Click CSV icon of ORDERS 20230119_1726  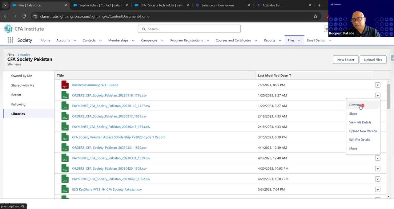pos(65,95)
